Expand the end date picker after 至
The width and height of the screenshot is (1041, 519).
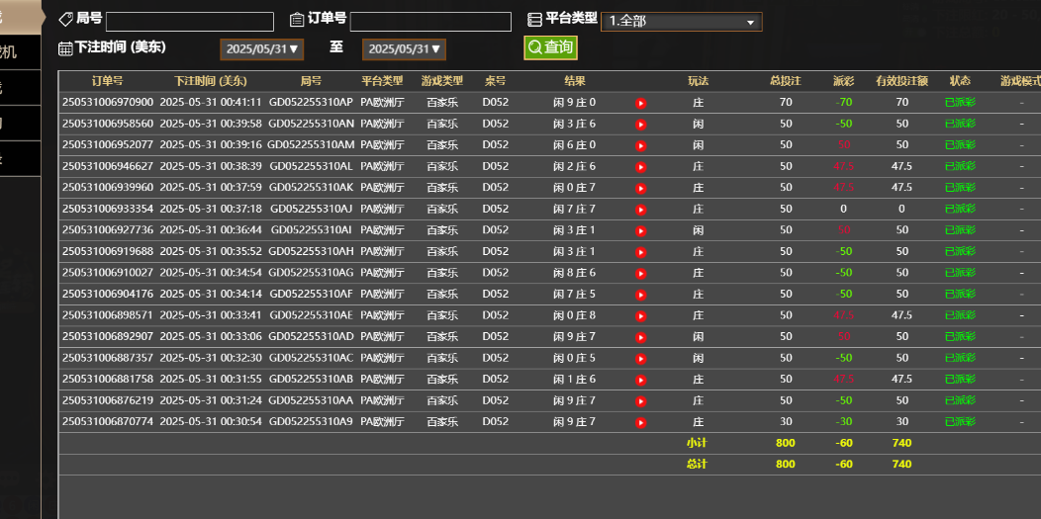[x=404, y=49]
